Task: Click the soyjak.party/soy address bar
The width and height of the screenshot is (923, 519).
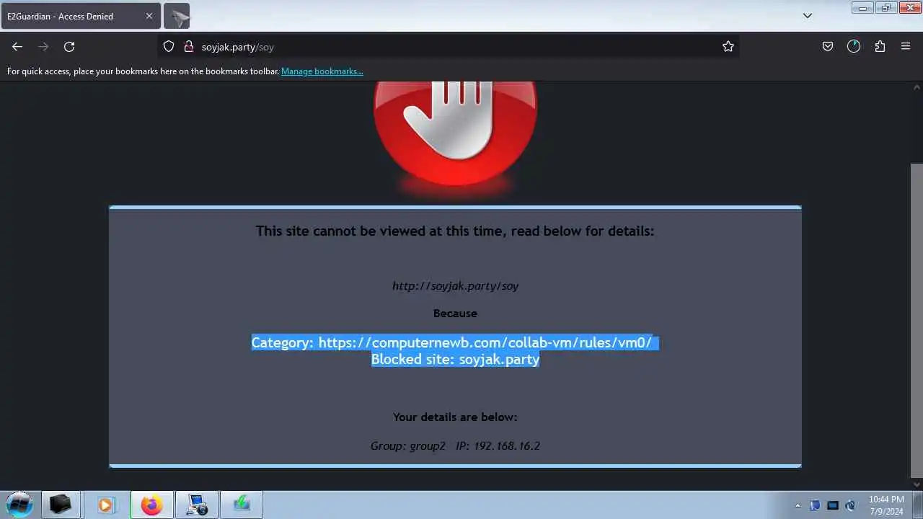Action: [447, 47]
